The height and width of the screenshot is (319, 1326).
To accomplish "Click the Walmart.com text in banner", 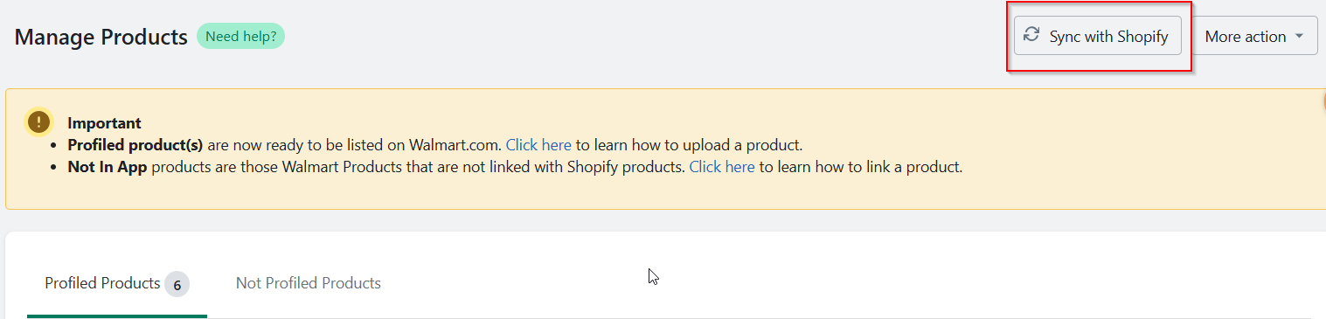I will 455,145.
